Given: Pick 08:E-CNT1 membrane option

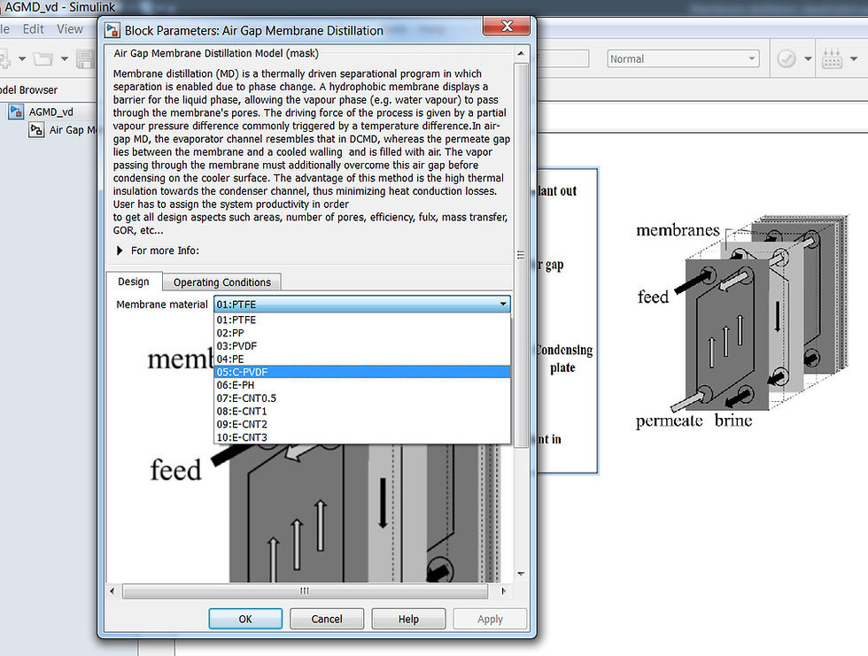Looking at the screenshot, I should point(361,412).
